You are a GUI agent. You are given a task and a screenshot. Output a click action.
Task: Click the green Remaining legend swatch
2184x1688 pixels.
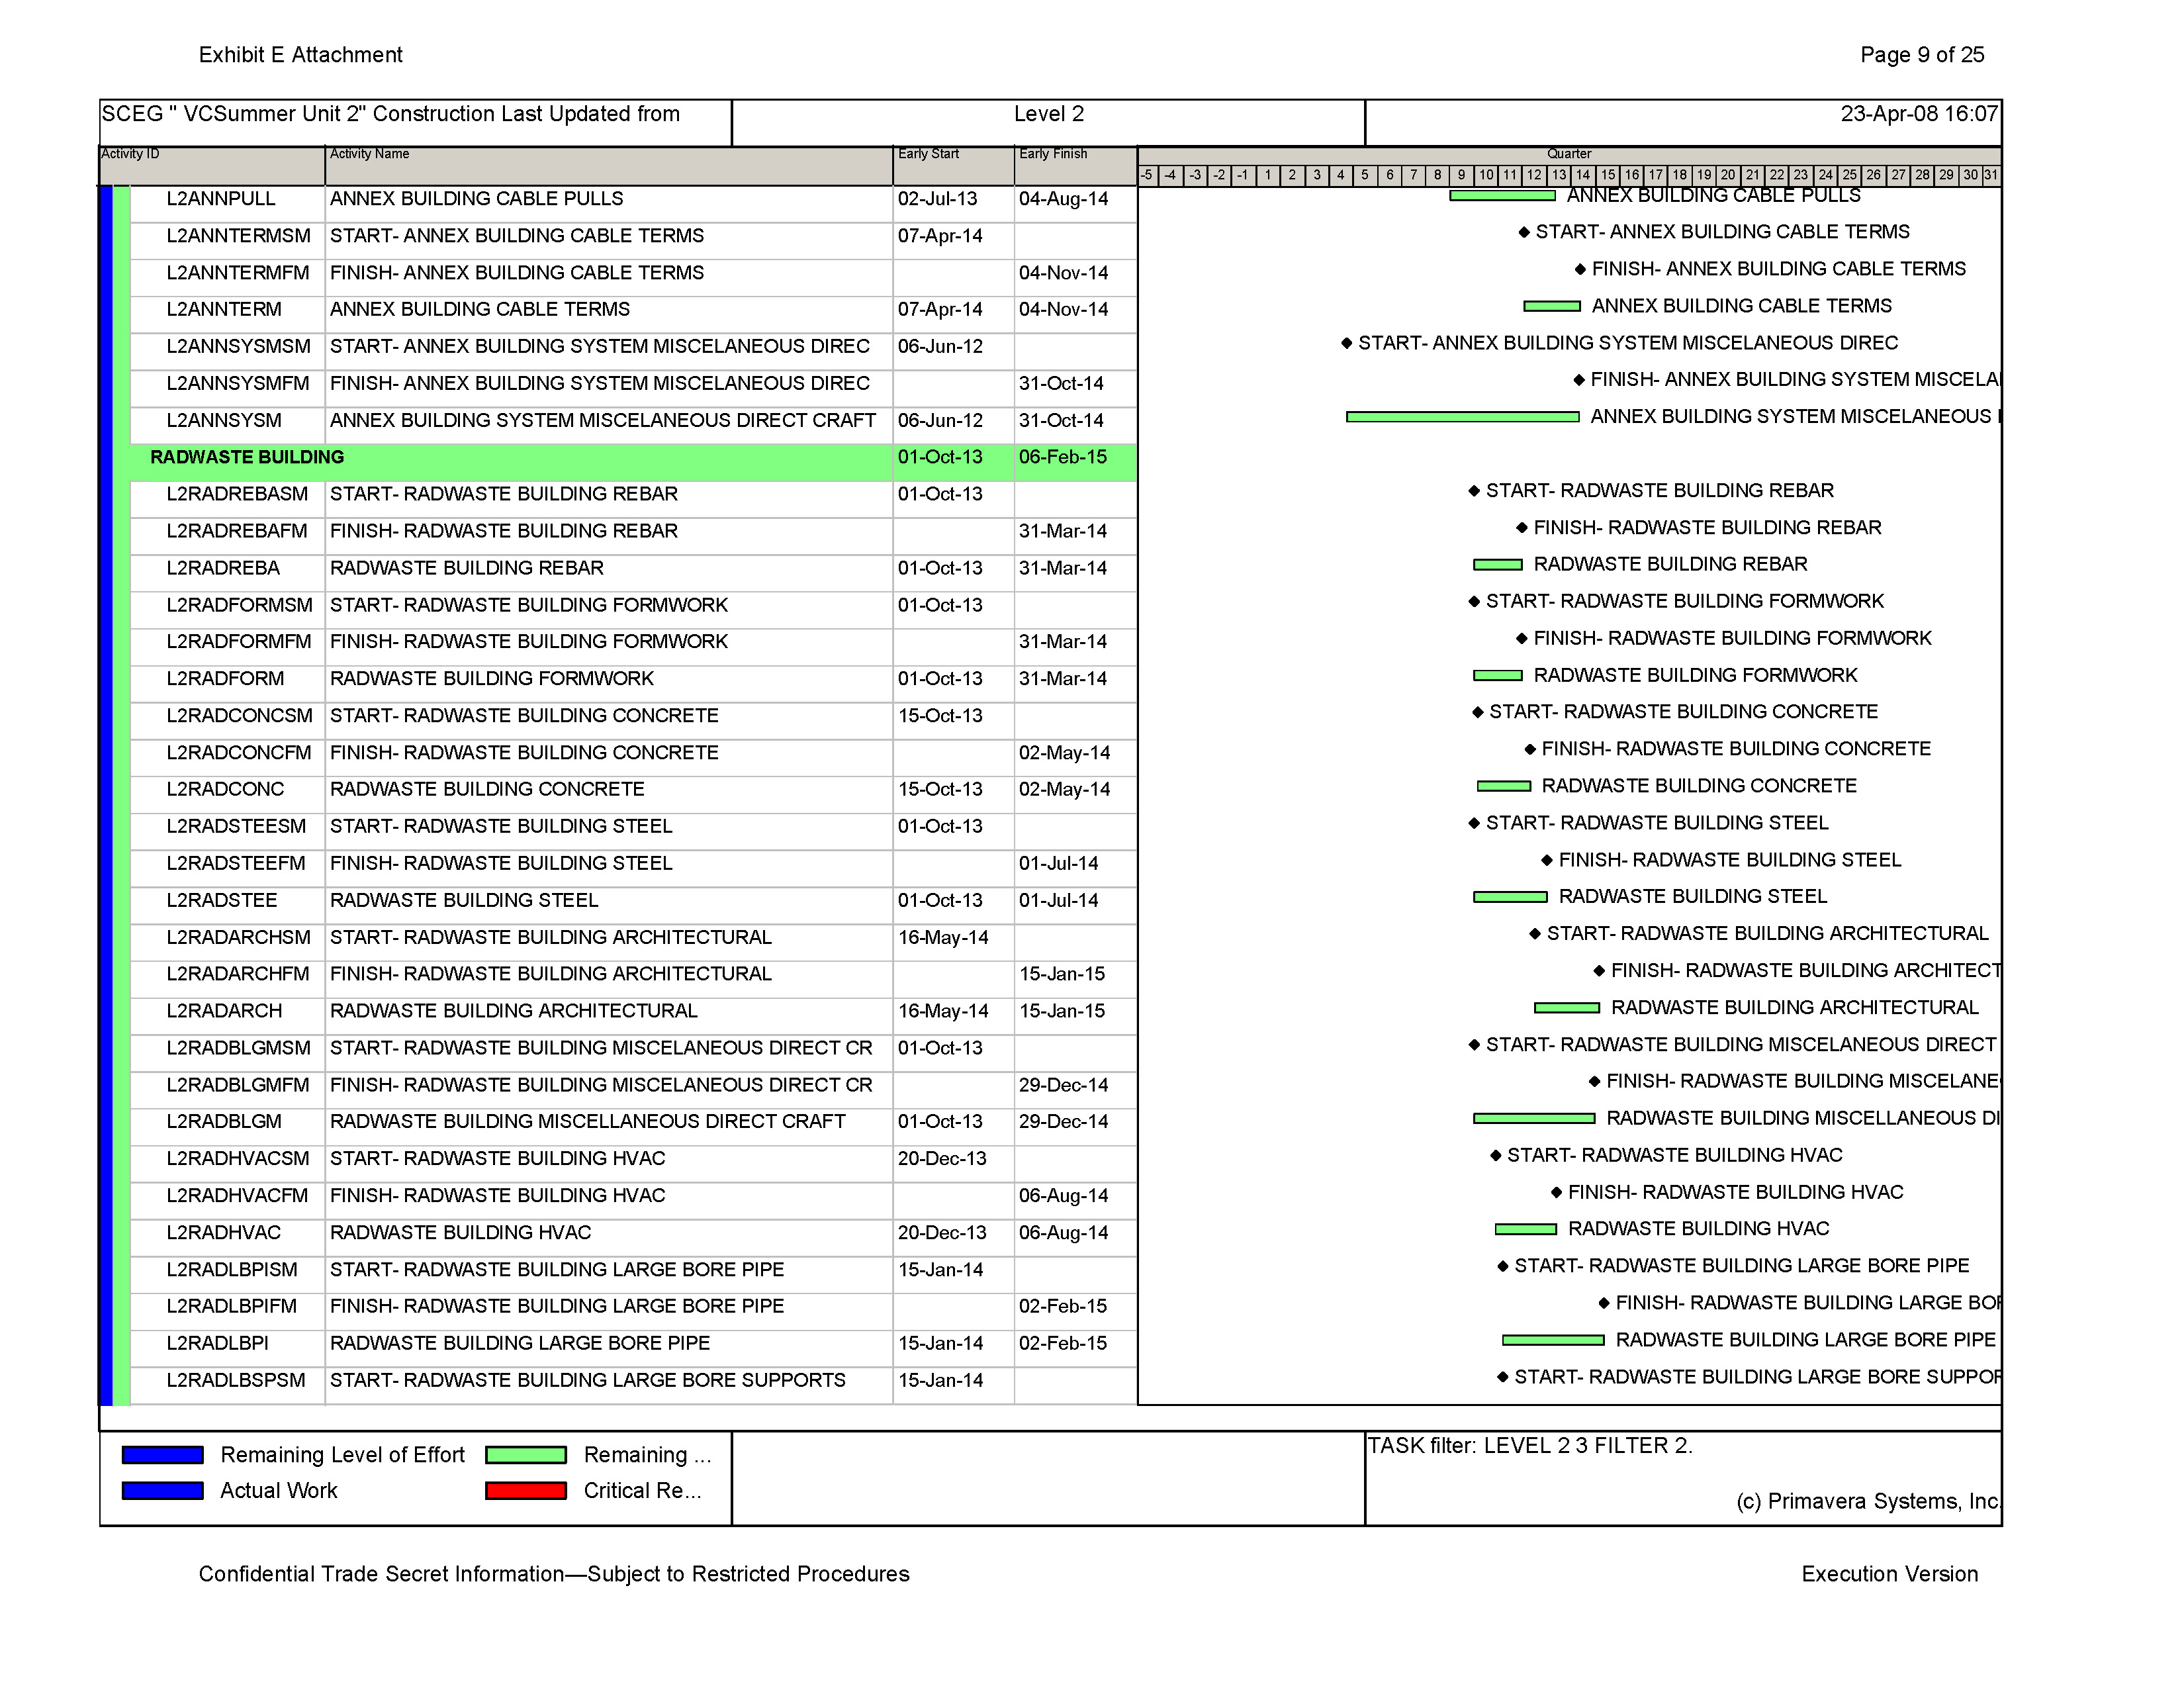click(x=526, y=1455)
